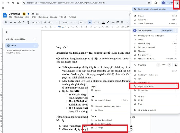Toggle italic formatting
This screenshot has height=133, width=180.
[94, 22]
